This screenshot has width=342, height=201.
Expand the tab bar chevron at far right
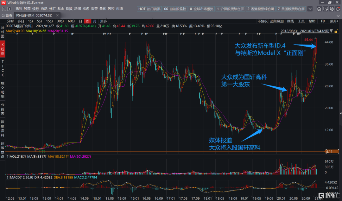338,16
